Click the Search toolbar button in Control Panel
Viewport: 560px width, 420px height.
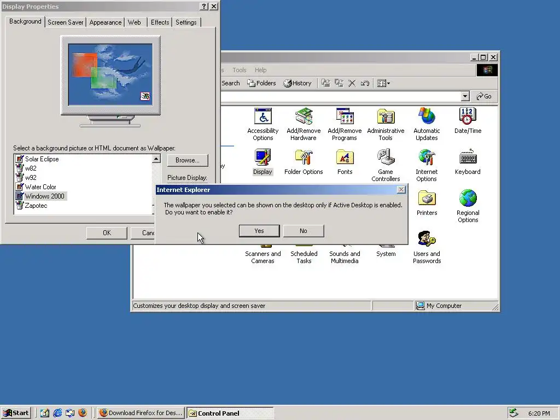tap(231, 83)
